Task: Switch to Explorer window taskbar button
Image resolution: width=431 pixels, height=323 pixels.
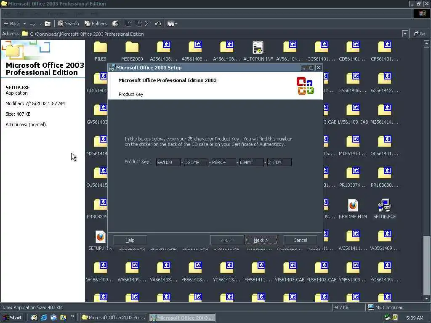Action: 114,318
